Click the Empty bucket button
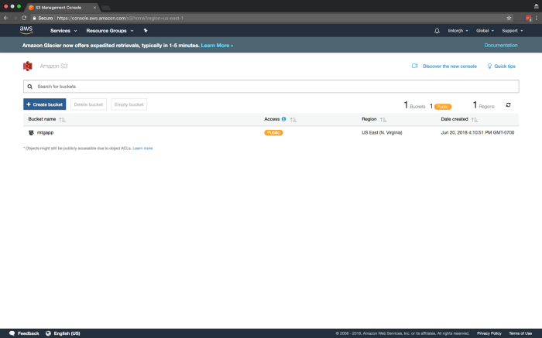Screen dimensions: 542x338 click(129, 104)
